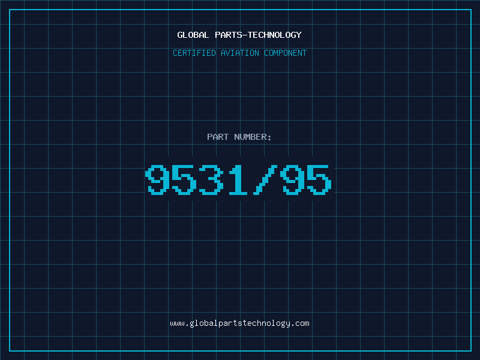Click the GLOBAL PARTS-TECHNOLOGY heading
The width and height of the screenshot is (480, 360).
click(239, 35)
